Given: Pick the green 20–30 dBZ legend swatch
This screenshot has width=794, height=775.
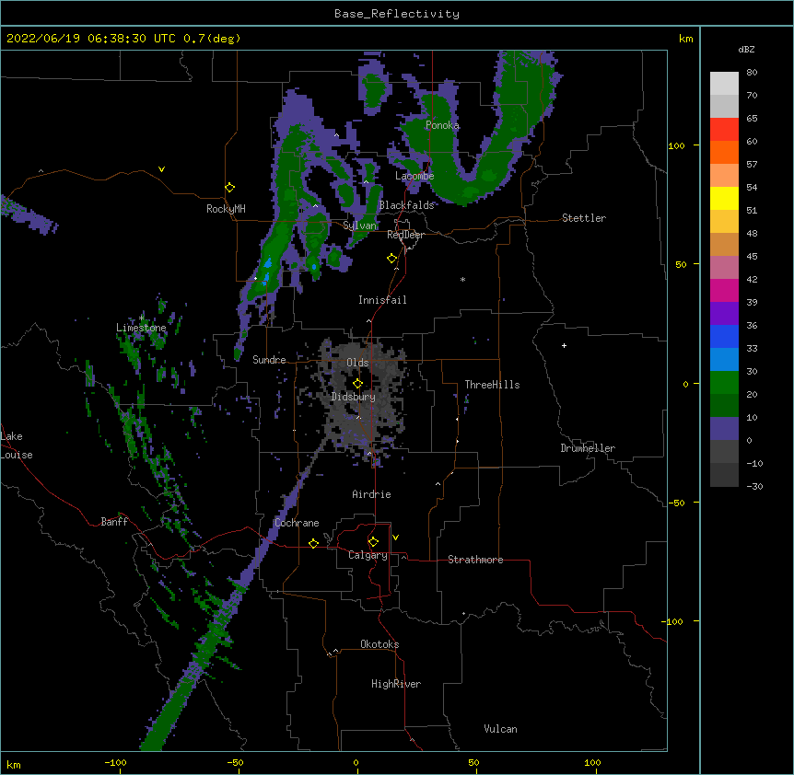Looking at the screenshot, I should pos(724,383).
